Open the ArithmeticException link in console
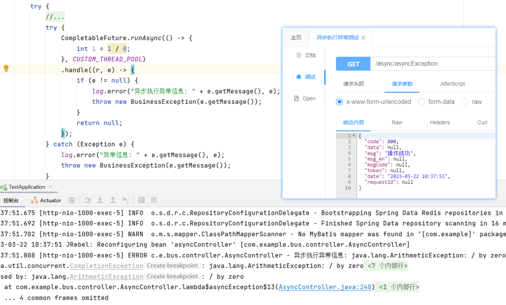This screenshot has width=506, height=305. coord(106,276)
